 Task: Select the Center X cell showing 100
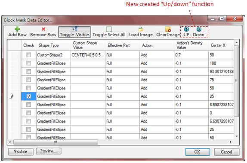(x=221, y=63)
